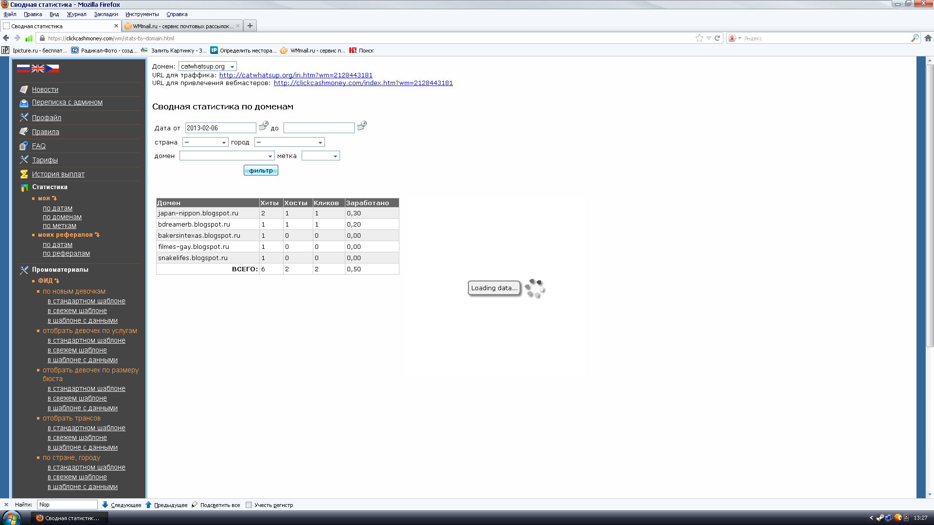Open the метка dropdown
The width and height of the screenshot is (934, 525).
pyautogui.click(x=321, y=156)
